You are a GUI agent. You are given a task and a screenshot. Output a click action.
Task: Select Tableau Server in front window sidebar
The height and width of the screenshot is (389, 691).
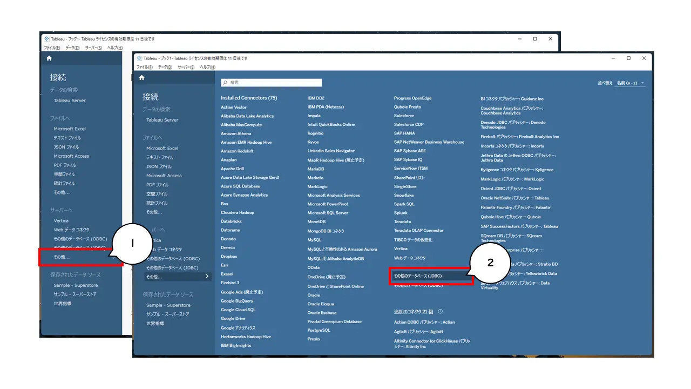(x=162, y=120)
